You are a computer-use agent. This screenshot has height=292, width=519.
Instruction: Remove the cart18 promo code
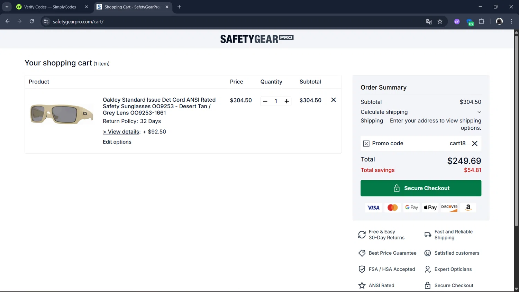click(475, 144)
